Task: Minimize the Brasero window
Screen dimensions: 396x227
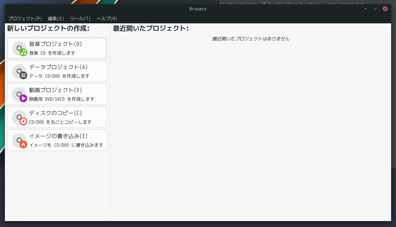Action: point(366,9)
